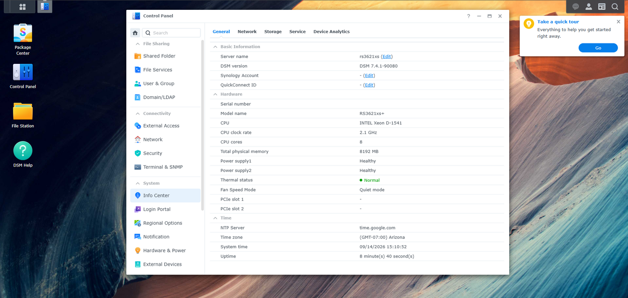This screenshot has height=298, width=628.
Task: Click the RS3621xs+ model name value
Action: tap(372, 114)
